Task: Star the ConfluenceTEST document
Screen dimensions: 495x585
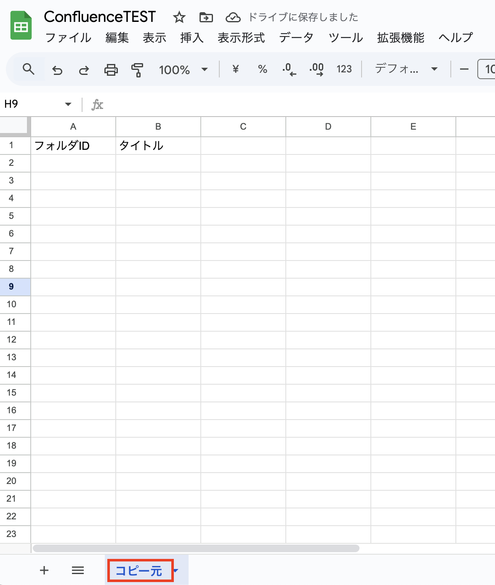Action: click(x=179, y=17)
